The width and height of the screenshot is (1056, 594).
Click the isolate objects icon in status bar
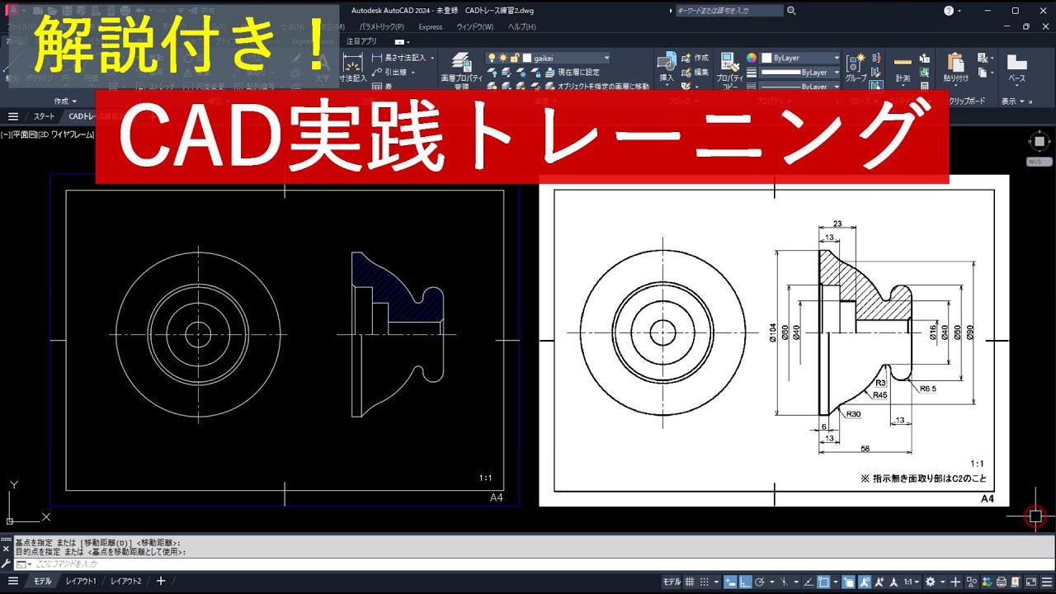972,582
